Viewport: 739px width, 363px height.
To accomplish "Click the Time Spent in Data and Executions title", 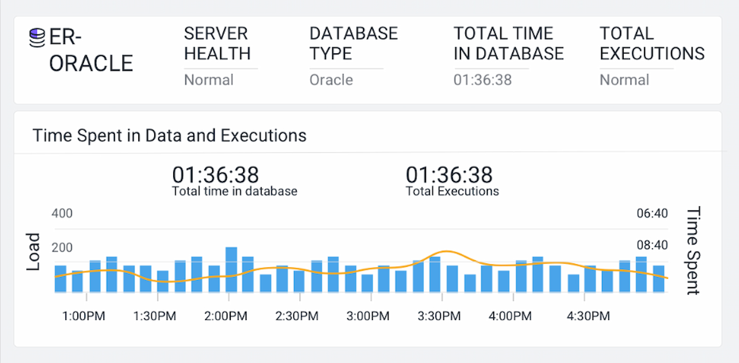I will click(170, 135).
